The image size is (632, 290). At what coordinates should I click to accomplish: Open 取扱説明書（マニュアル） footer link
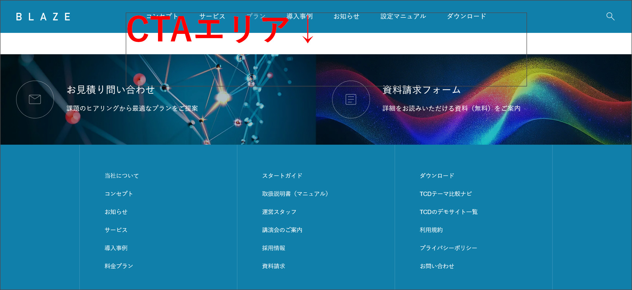pyautogui.click(x=296, y=194)
